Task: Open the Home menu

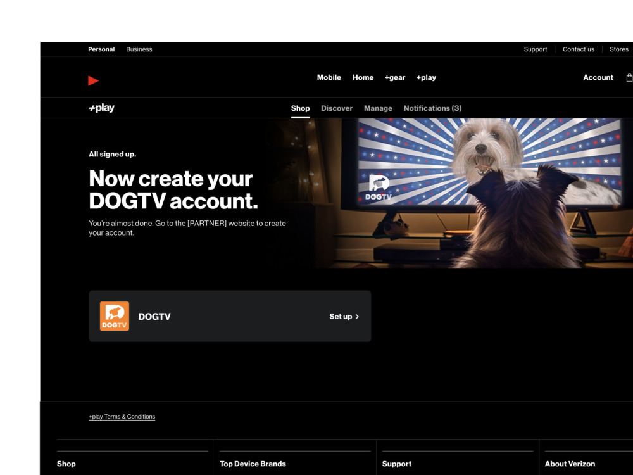Action: point(363,77)
